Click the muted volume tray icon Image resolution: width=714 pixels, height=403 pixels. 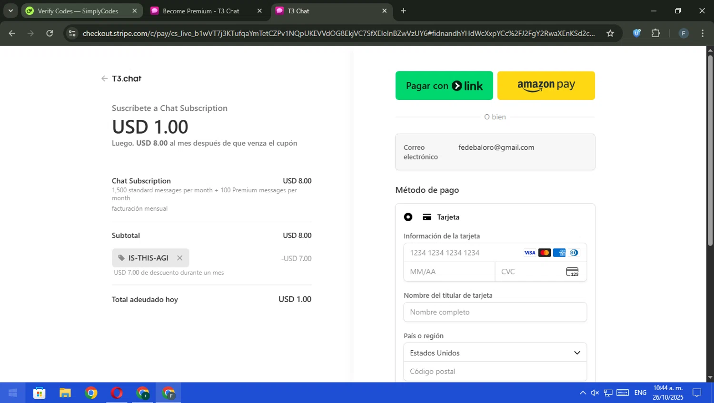(x=595, y=393)
